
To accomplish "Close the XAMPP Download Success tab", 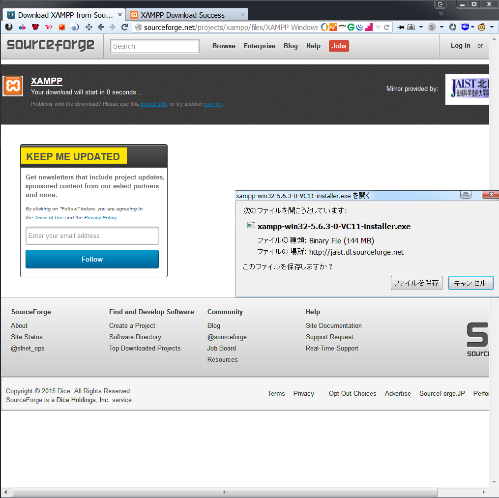I will [243, 15].
